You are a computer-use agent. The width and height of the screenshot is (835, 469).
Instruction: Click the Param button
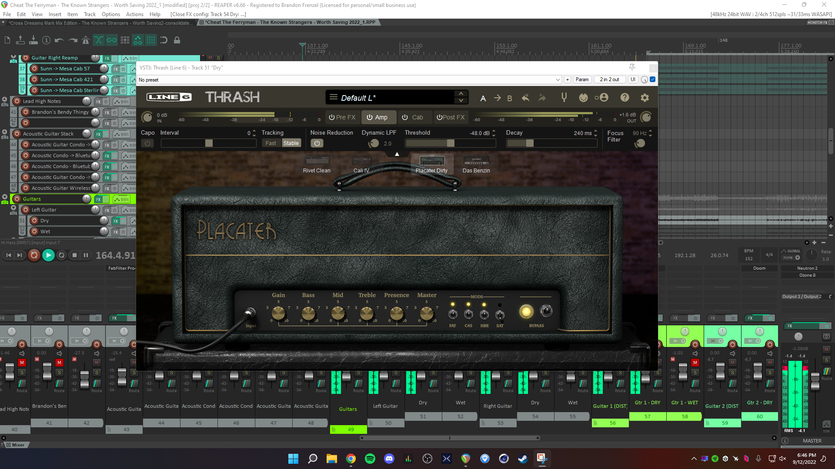[x=582, y=79]
